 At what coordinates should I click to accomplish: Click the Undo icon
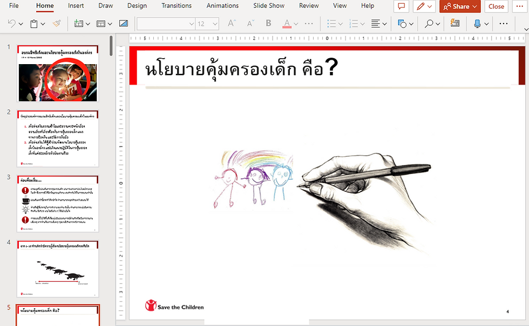coord(11,24)
